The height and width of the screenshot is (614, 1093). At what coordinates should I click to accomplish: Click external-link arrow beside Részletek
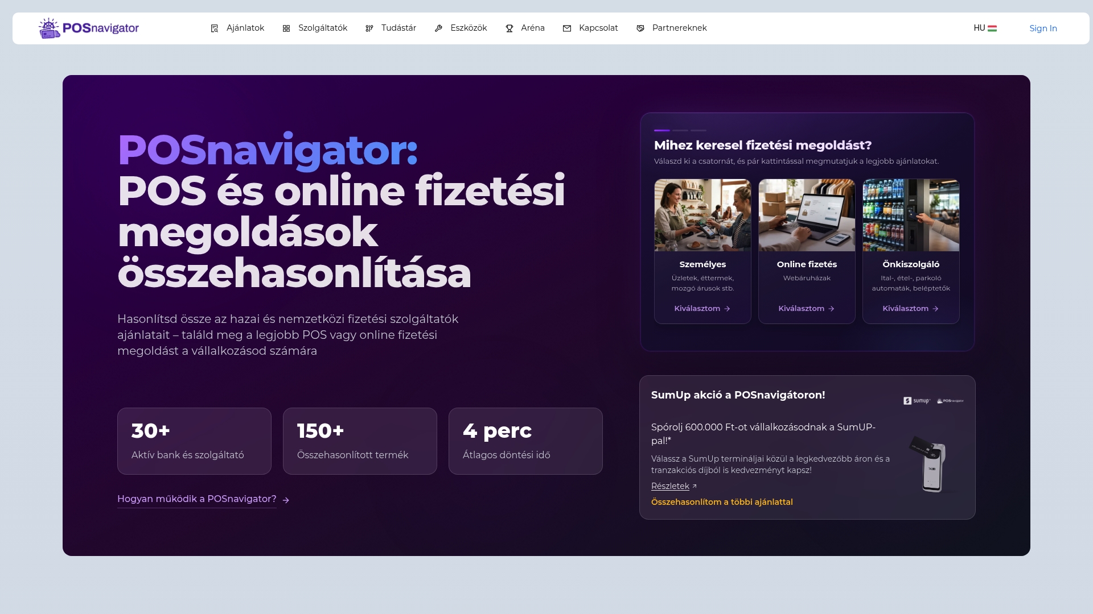(x=695, y=486)
